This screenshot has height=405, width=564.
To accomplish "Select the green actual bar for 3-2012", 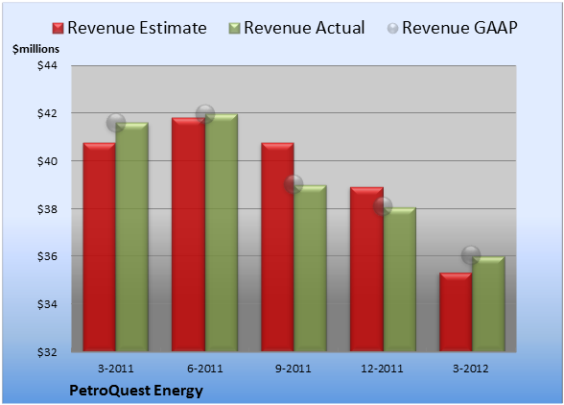I will tap(488, 304).
